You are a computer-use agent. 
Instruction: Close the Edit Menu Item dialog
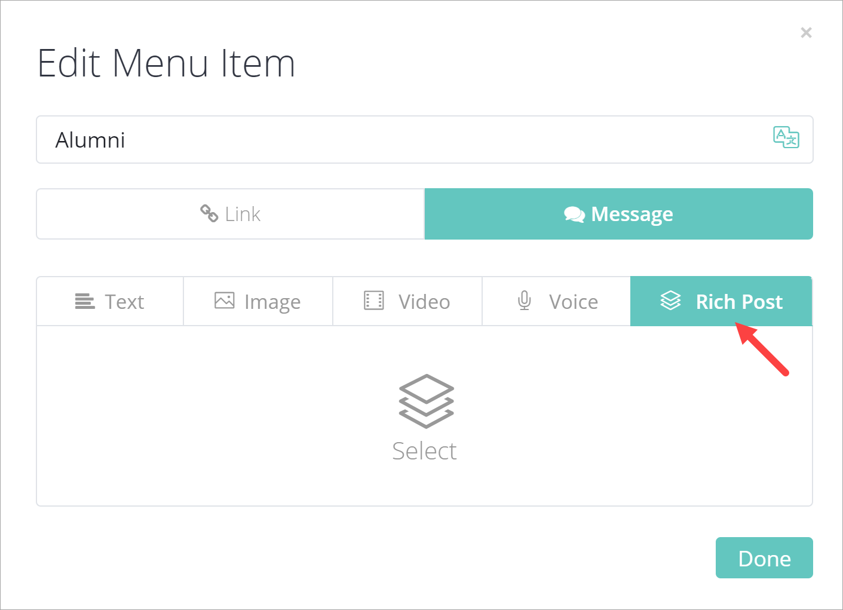[x=806, y=33]
